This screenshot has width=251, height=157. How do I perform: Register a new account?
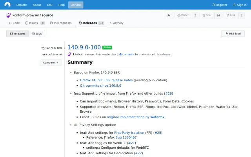coord(220,5)
